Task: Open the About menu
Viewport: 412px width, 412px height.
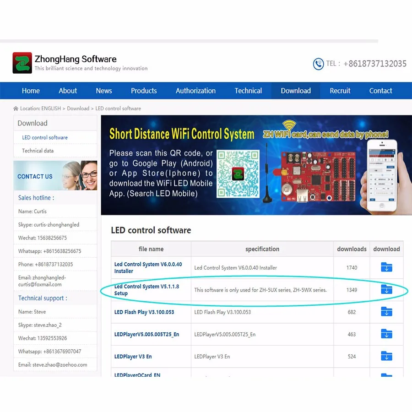Action: (68, 91)
